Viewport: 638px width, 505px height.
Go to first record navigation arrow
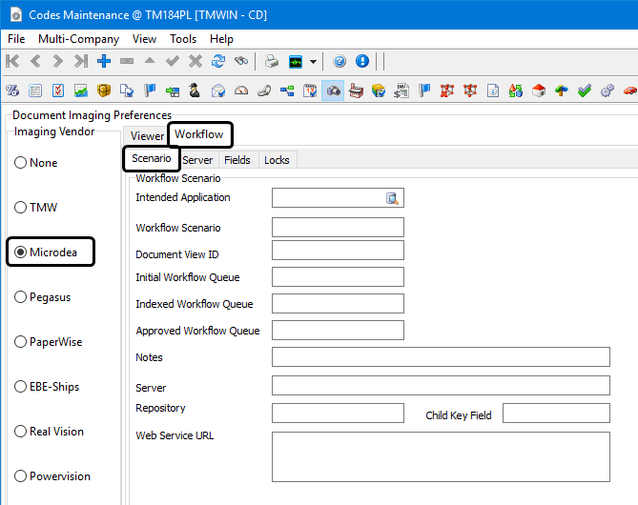(12, 61)
